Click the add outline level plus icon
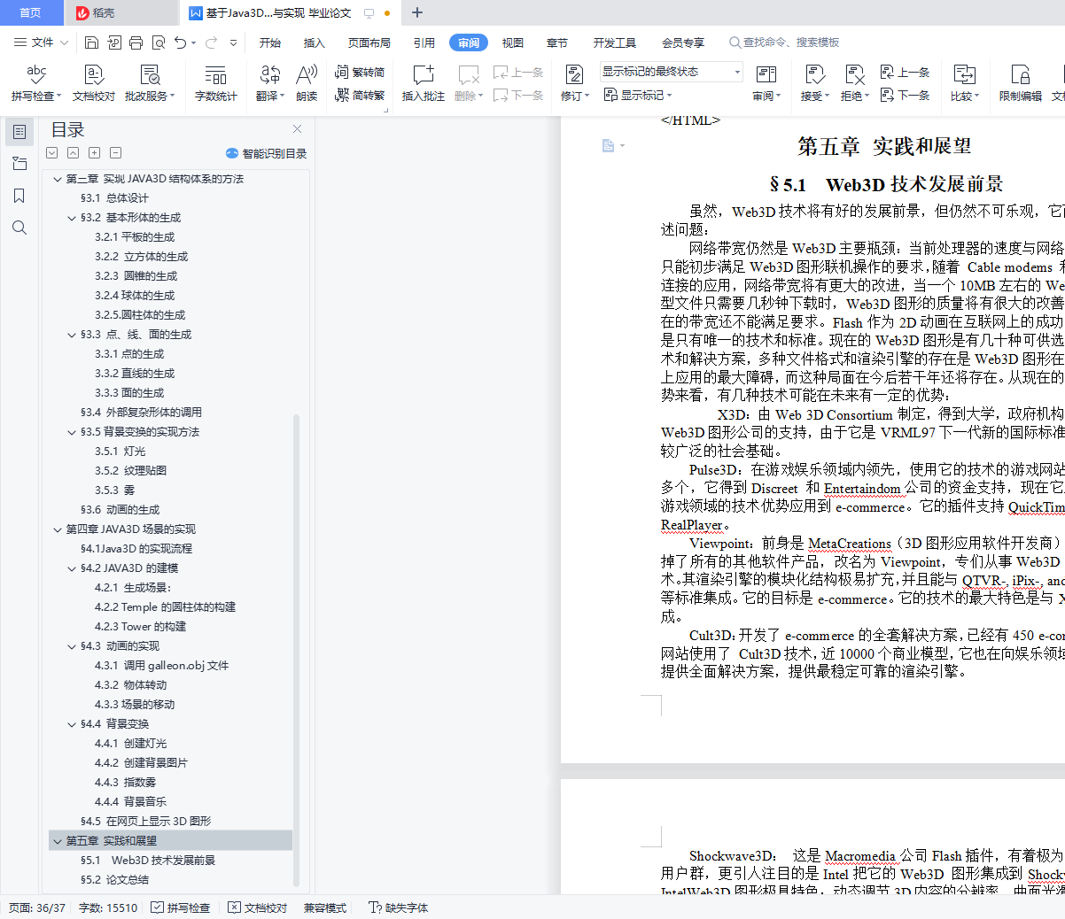 click(x=95, y=152)
